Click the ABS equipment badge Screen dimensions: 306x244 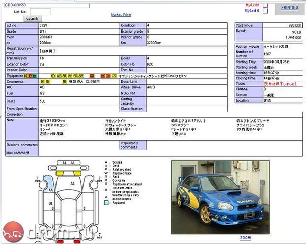tap(59, 76)
